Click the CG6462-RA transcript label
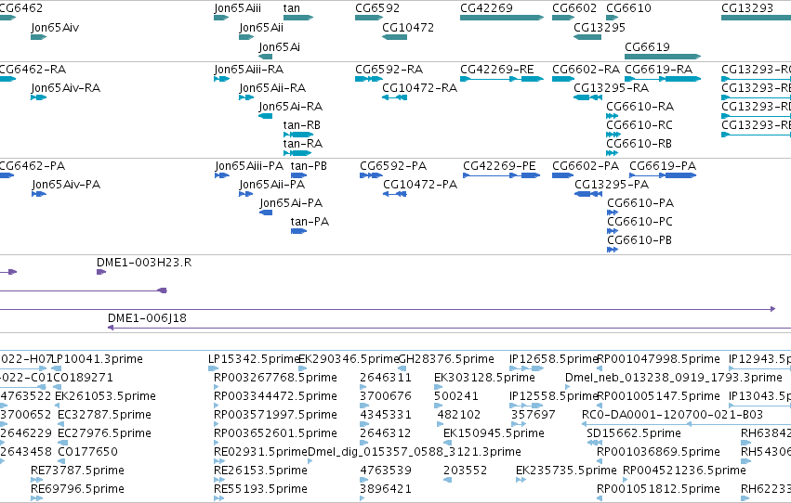Image resolution: width=791 pixels, height=503 pixels. 33,69
